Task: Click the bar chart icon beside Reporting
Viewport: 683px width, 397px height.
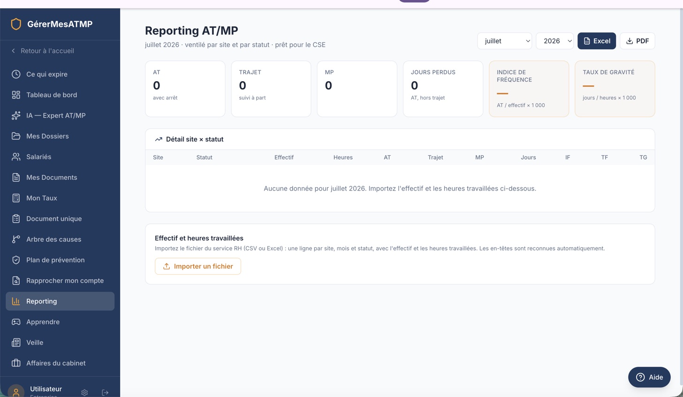Action: [x=16, y=301]
